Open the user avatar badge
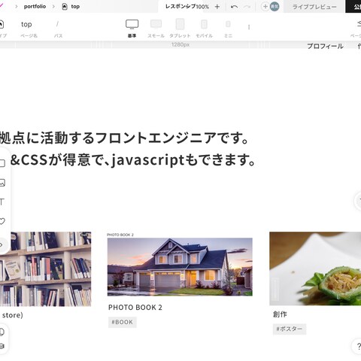This screenshot has width=361, height=361. click(275, 7)
